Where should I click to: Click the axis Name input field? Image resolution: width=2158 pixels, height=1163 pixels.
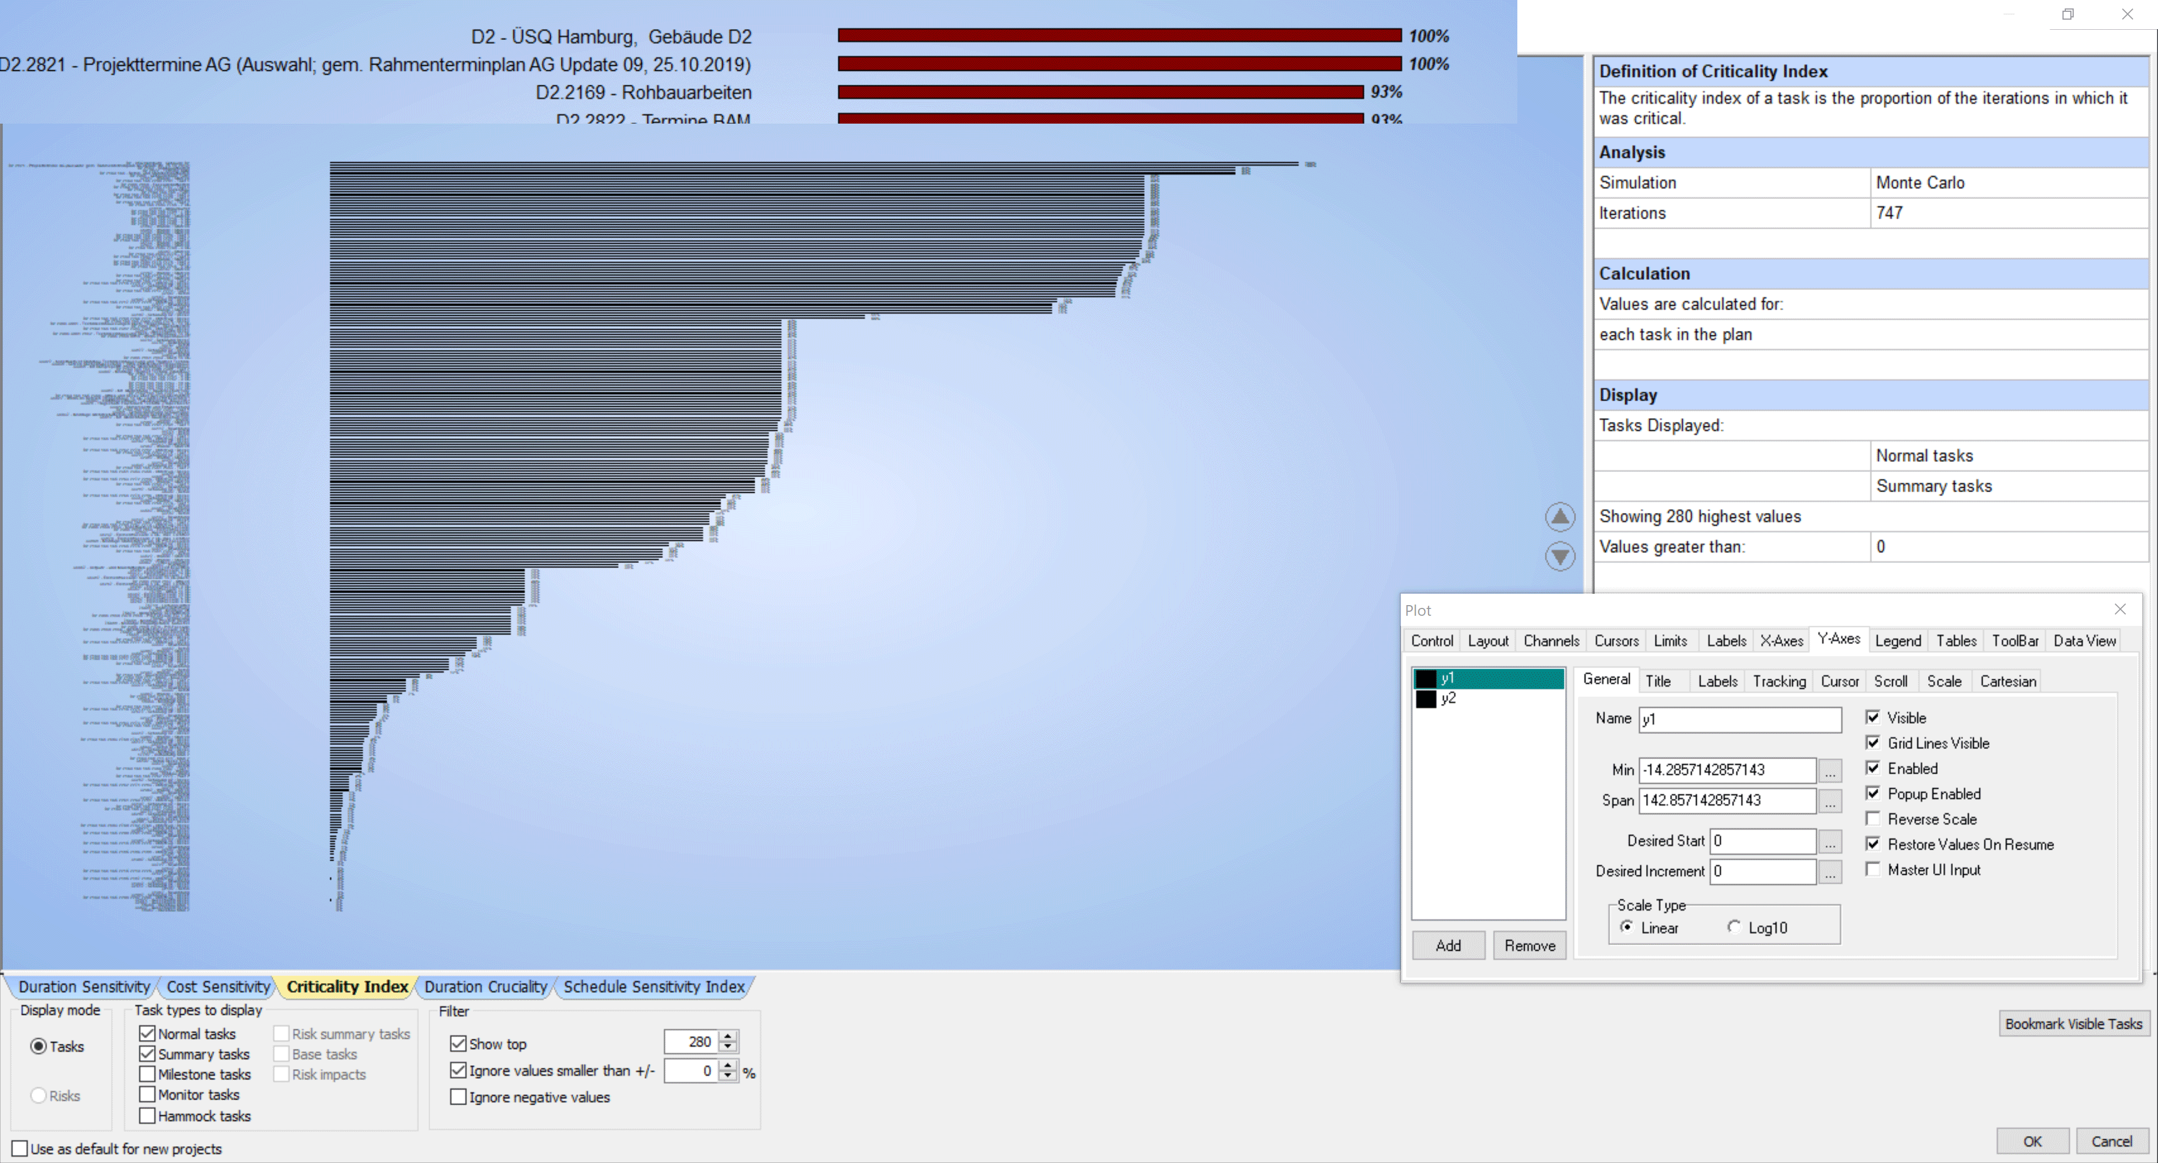pos(1739,719)
